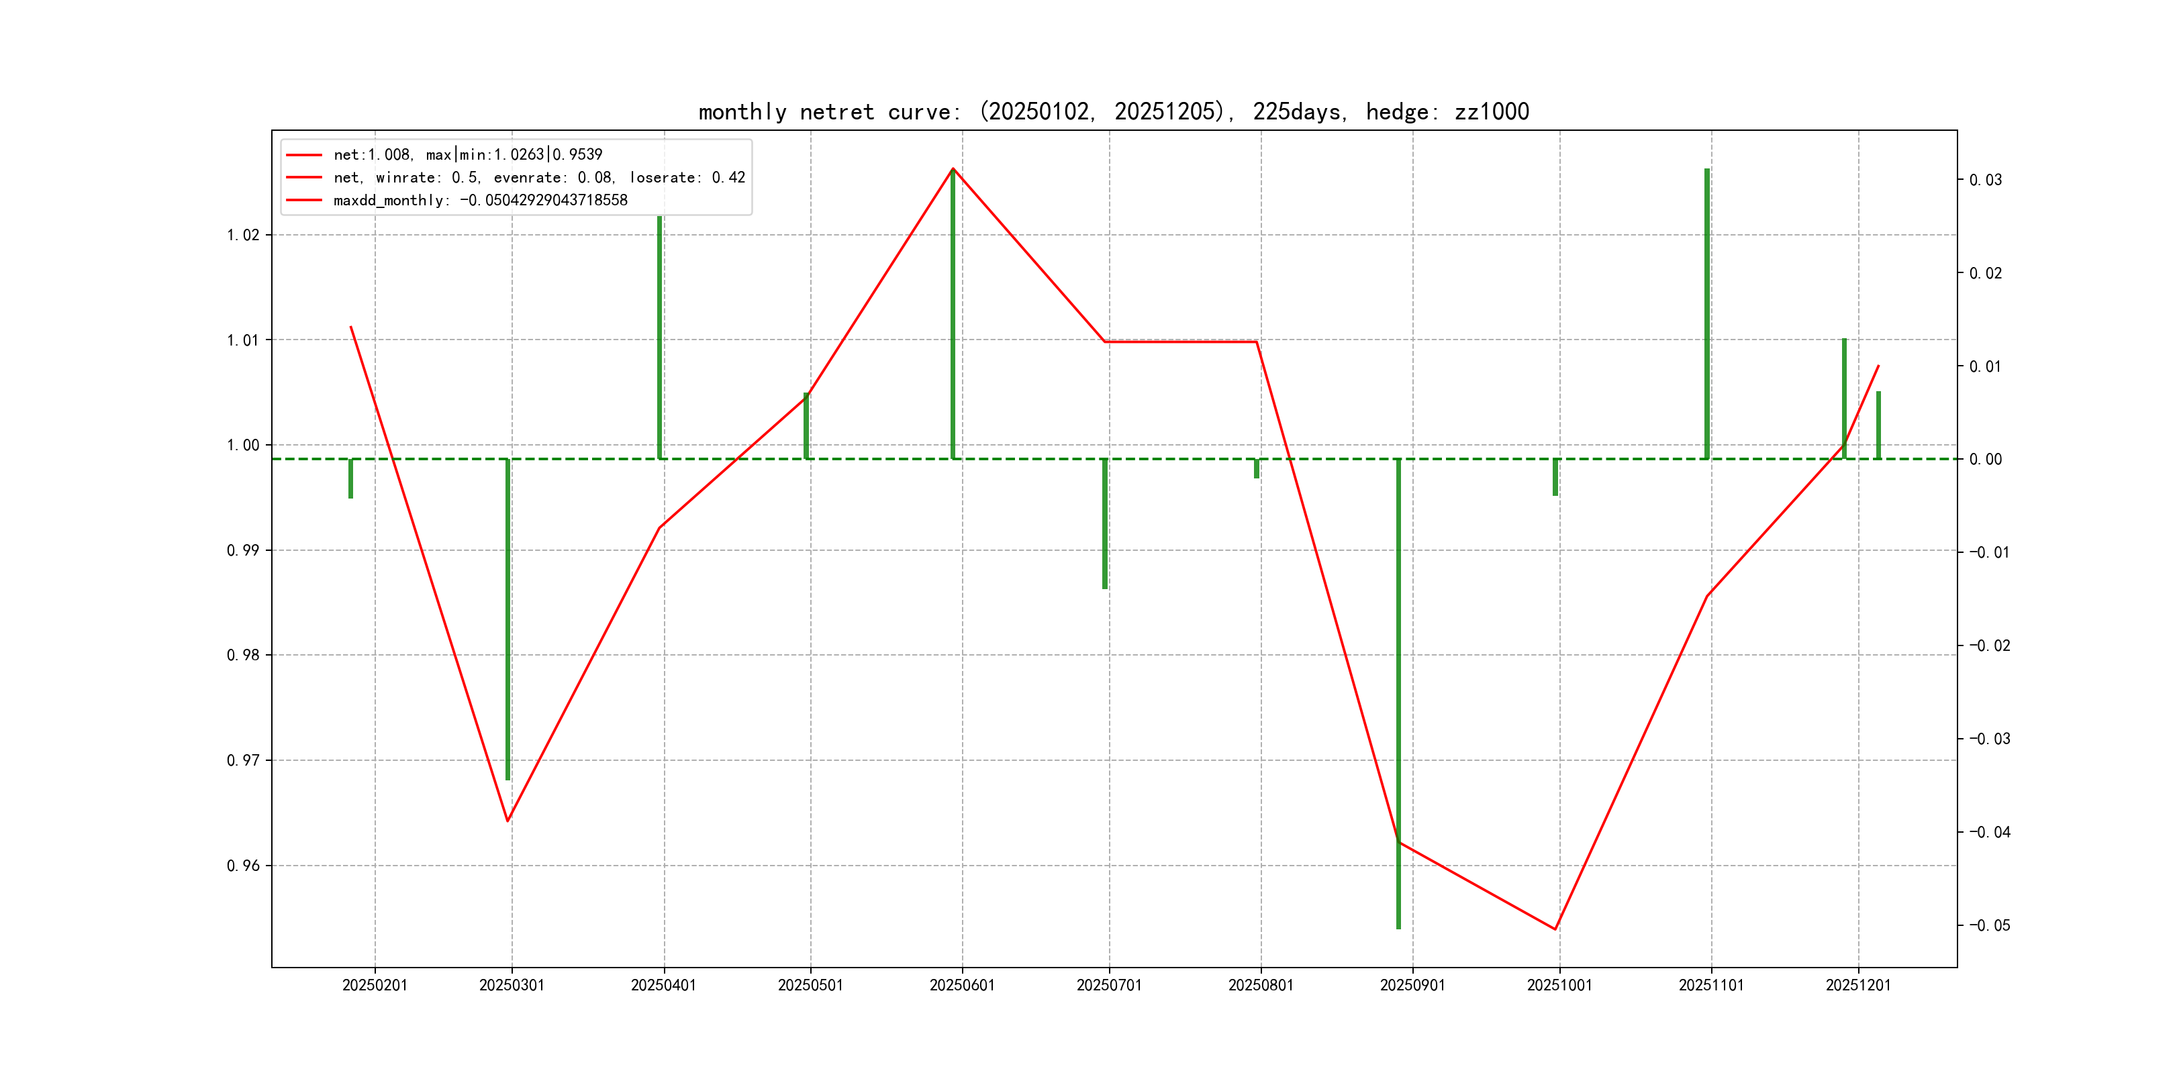Click the 20250201 x-axis date label
Screen dimensions: 2175x1087
(375, 986)
